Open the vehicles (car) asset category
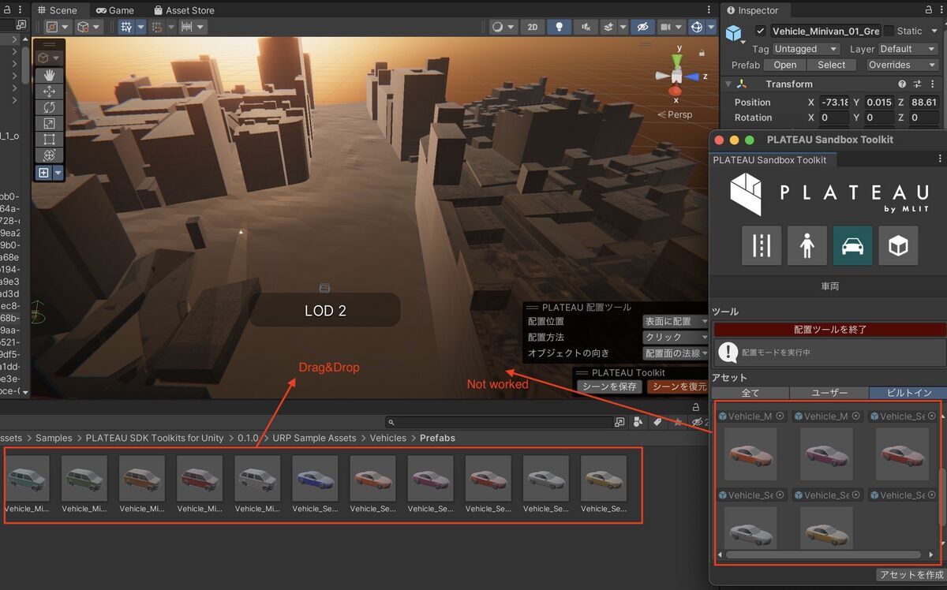The width and height of the screenshot is (947, 590). click(x=852, y=245)
